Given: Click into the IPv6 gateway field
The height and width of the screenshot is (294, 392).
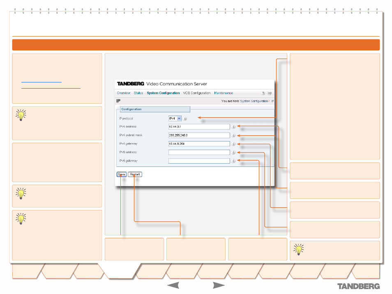Looking at the screenshot, I should (199, 161).
